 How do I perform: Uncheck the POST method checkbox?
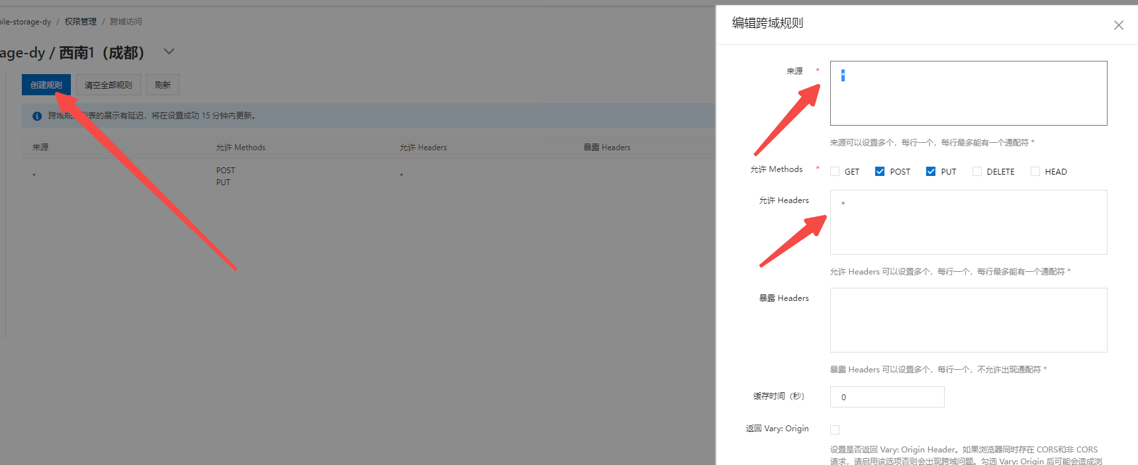[880, 171]
